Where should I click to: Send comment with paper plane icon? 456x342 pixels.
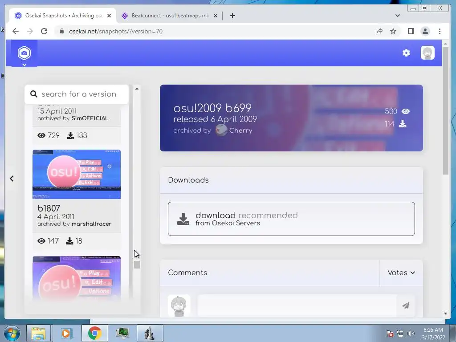pyautogui.click(x=406, y=305)
